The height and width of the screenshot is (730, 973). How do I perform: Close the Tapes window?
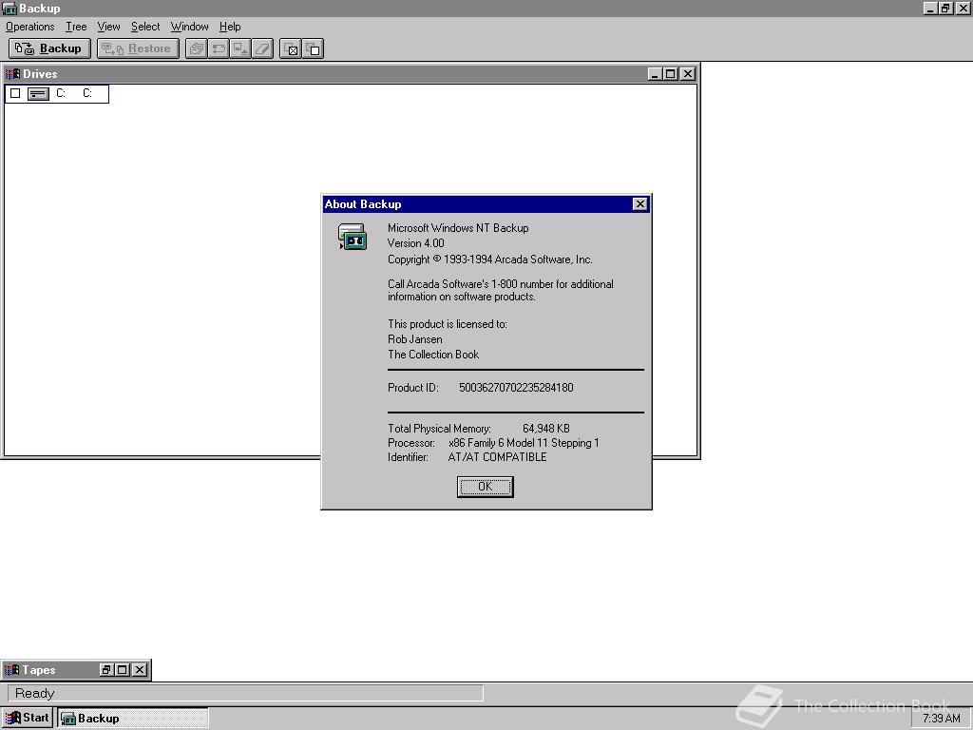tap(141, 670)
